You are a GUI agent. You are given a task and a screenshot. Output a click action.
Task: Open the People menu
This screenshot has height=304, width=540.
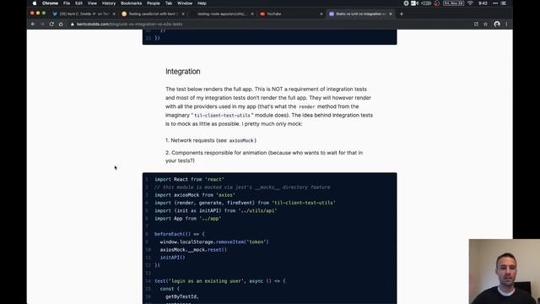click(x=154, y=3)
